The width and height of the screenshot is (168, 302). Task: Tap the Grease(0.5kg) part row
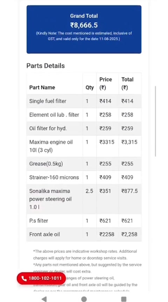point(84,164)
